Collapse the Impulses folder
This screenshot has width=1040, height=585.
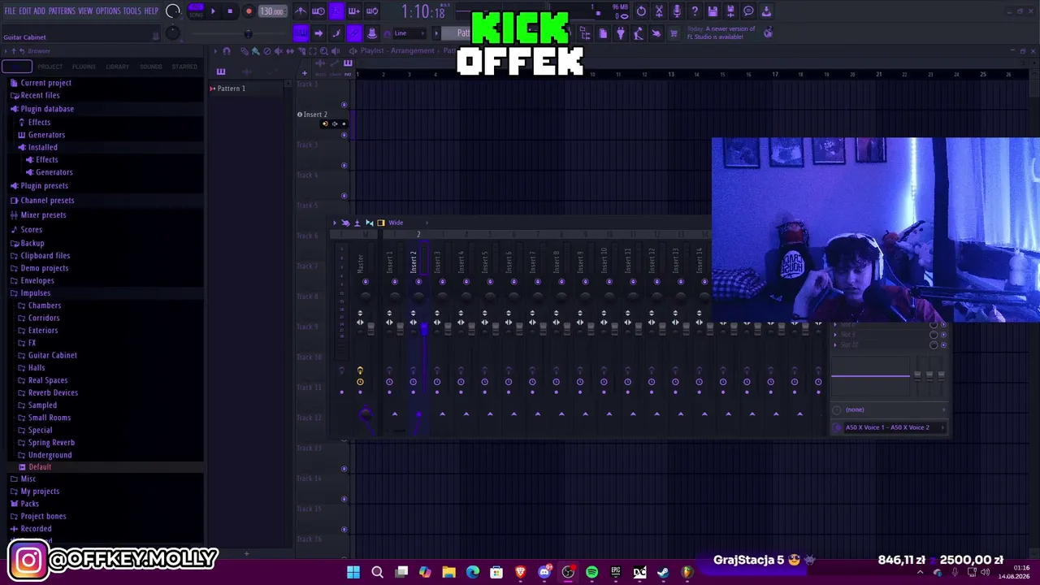[35, 293]
